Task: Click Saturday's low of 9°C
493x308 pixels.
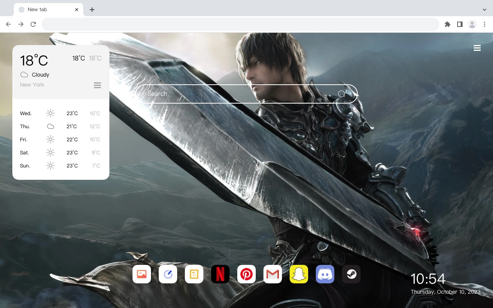Action: coord(96,152)
